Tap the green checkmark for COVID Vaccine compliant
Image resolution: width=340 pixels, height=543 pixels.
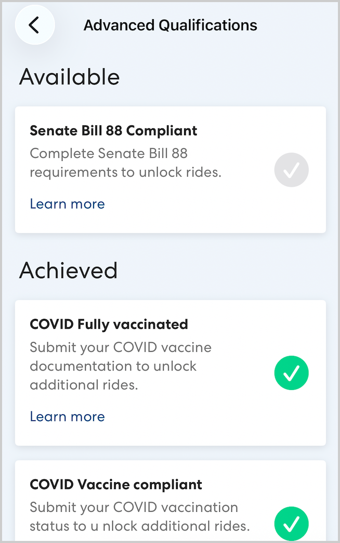click(291, 524)
